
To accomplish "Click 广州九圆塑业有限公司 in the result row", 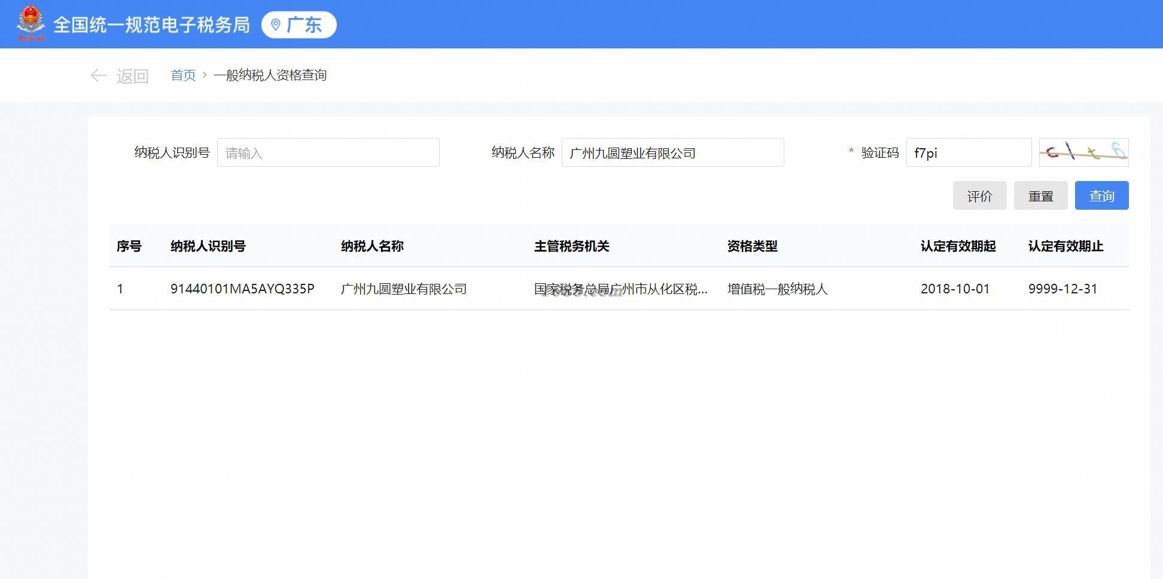I will point(404,289).
